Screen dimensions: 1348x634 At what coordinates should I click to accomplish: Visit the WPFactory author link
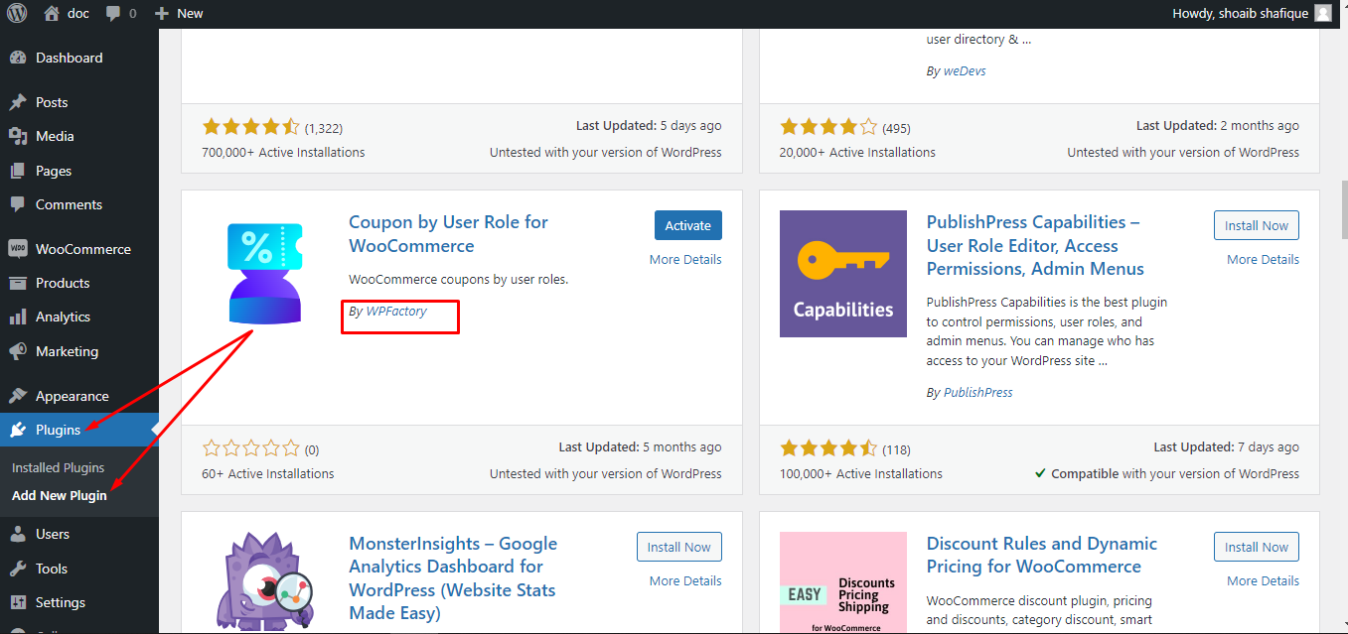point(396,311)
